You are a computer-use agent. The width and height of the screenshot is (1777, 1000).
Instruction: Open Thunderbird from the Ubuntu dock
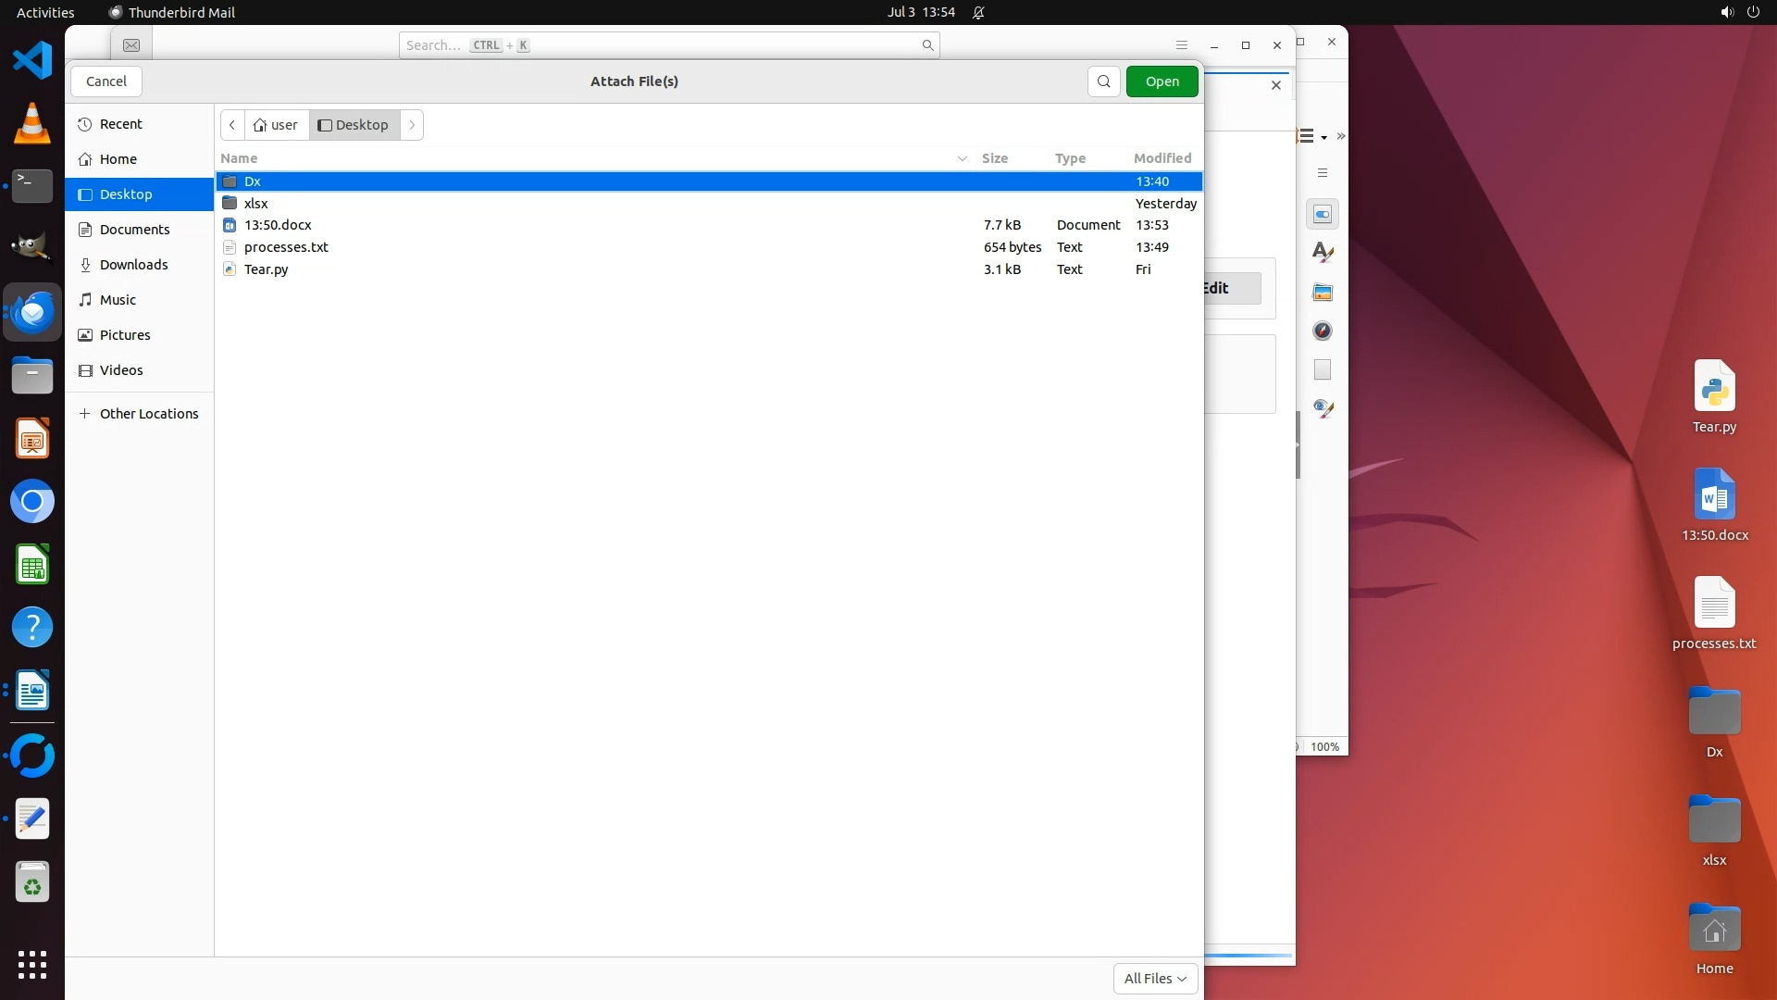click(x=32, y=313)
